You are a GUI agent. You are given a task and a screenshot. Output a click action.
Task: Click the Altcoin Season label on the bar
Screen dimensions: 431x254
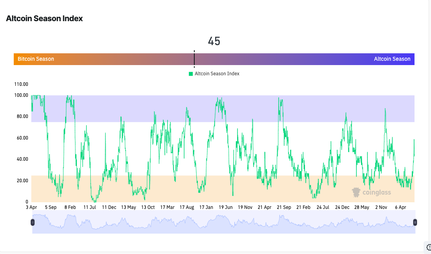pyautogui.click(x=392, y=59)
